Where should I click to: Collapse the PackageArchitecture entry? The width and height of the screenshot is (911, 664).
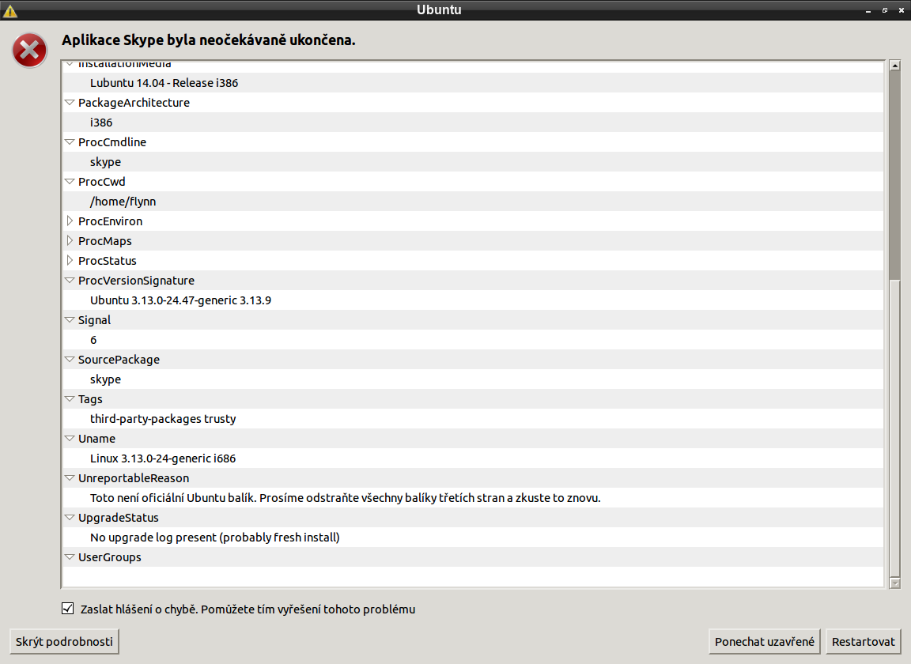coord(70,102)
